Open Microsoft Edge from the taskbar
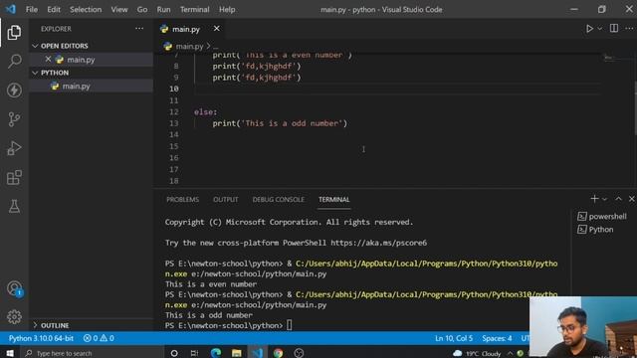This screenshot has height=358, width=637. (x=216, y=353)
